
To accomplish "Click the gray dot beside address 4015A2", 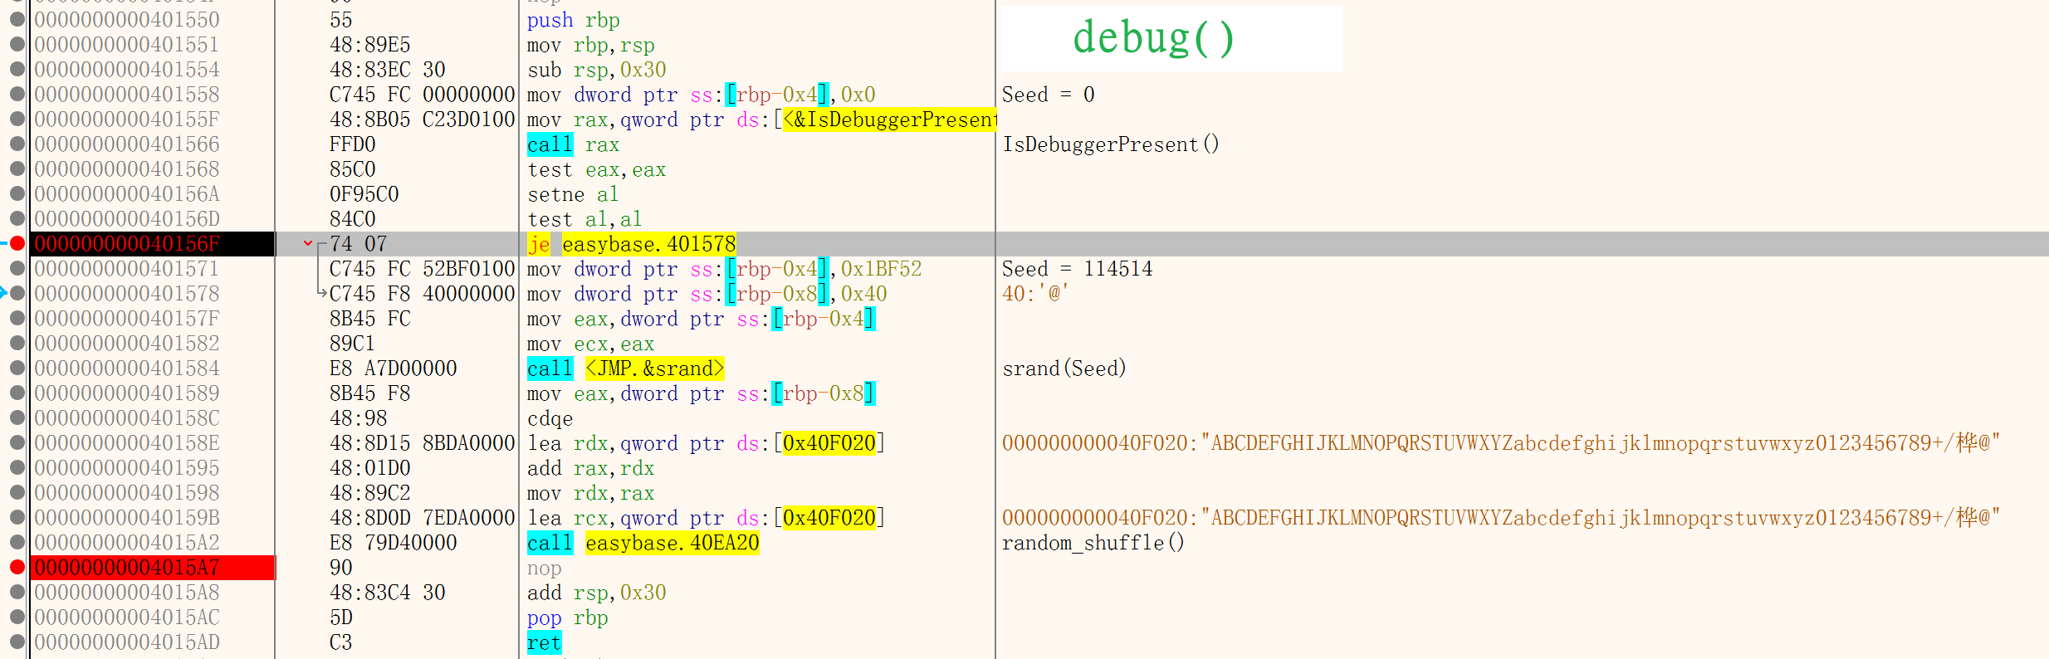I will click(x=17, y=543).
